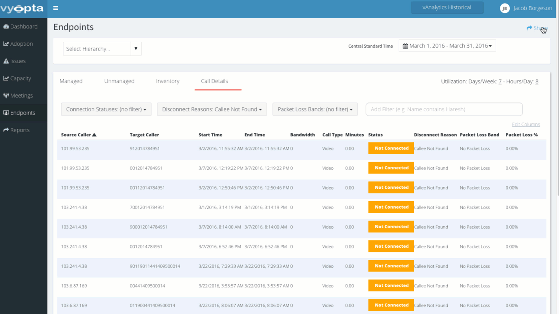The width and height of the screenshot is (559, 314).
Task: Click the Meetings people icon in sidebar
Action: click(6, 96)
